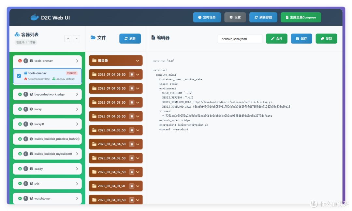Click the container list 容器列表 cubes icon
The image size is (352, 211).
[17, 34]
